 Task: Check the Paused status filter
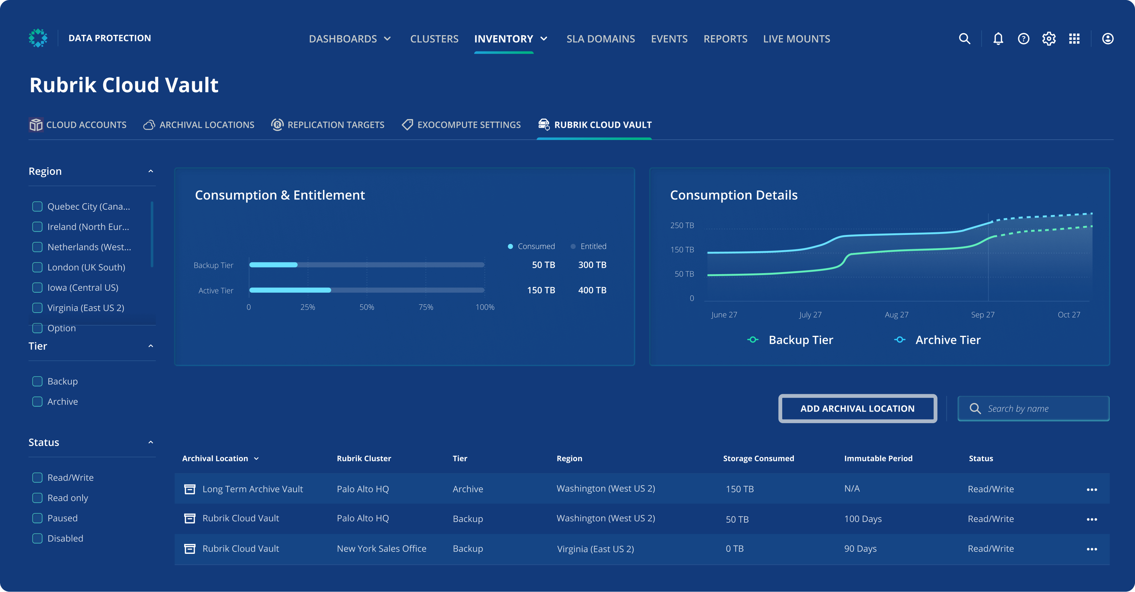[38, 518]
